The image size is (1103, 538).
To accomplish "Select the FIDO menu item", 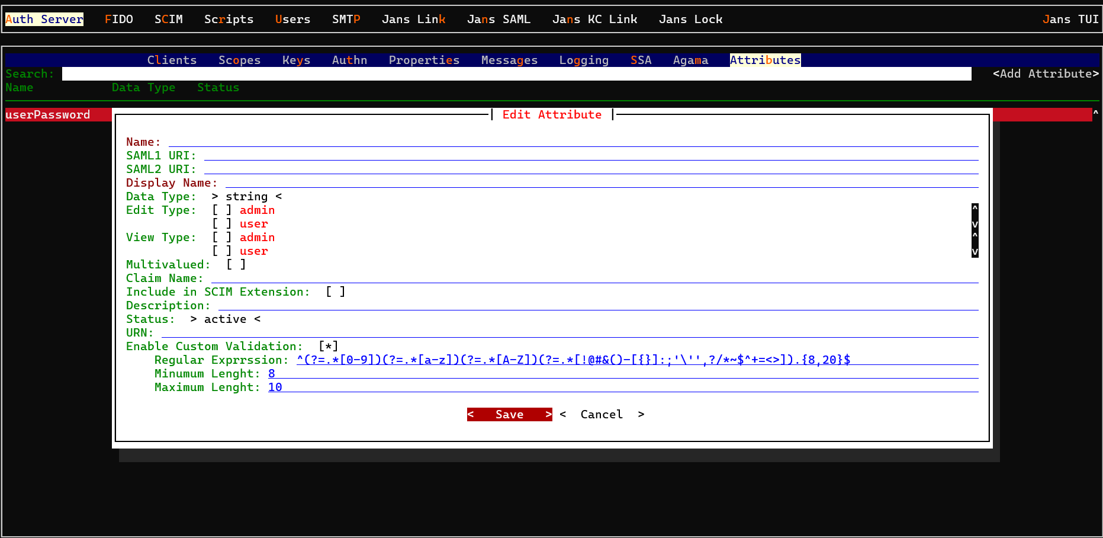I will [118, 19].
